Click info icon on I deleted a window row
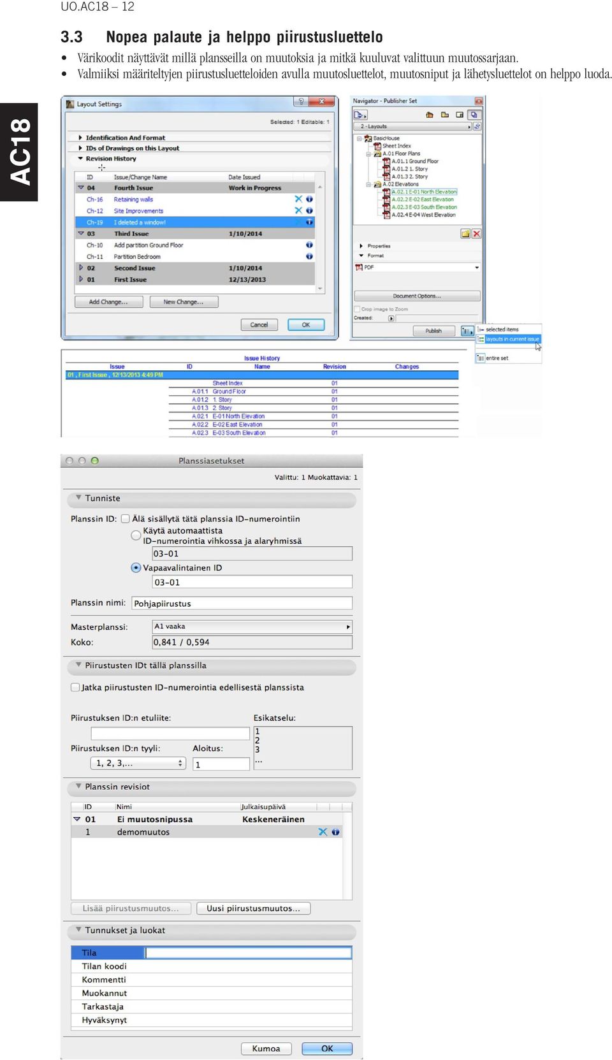Screen dimensions: 612x1060 (x=309, y=222)
